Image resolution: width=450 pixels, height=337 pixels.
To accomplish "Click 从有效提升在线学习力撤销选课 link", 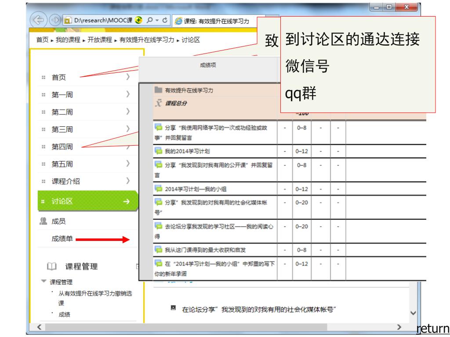I will click(x=95, y=298).
